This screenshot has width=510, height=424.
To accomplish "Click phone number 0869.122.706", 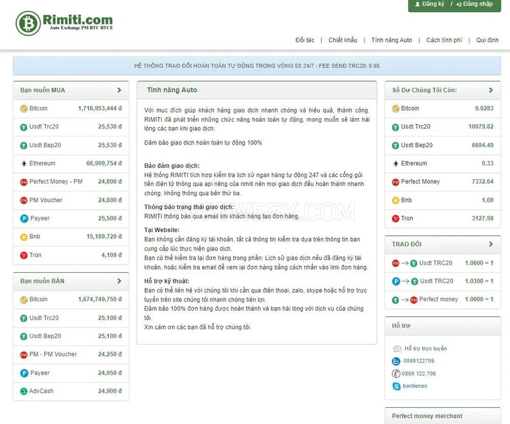I will click(419, 374).
